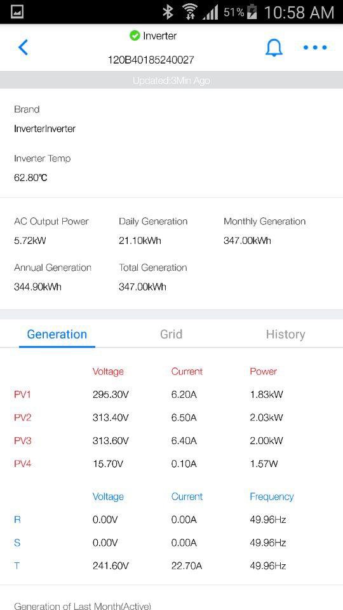Open notifications via the bell icon
The width and height of the screenshot is (343, 610).
pyautogui.click(x=274, y=48)
